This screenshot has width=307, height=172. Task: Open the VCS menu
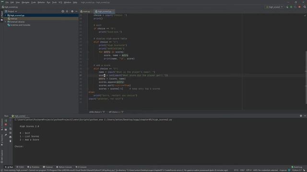point(60,2)
